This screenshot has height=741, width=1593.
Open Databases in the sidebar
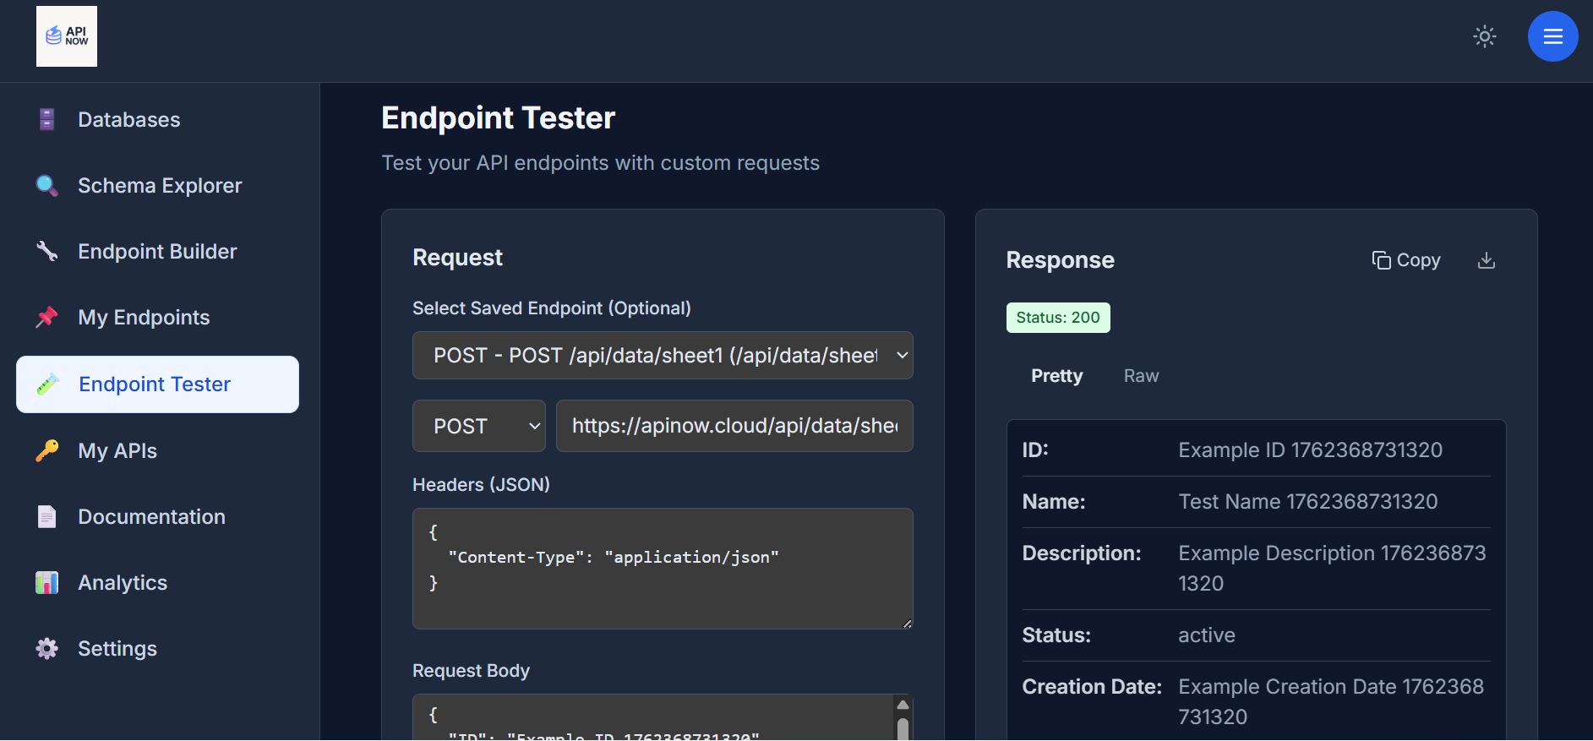pyautogui.click(x=158, y=119)
